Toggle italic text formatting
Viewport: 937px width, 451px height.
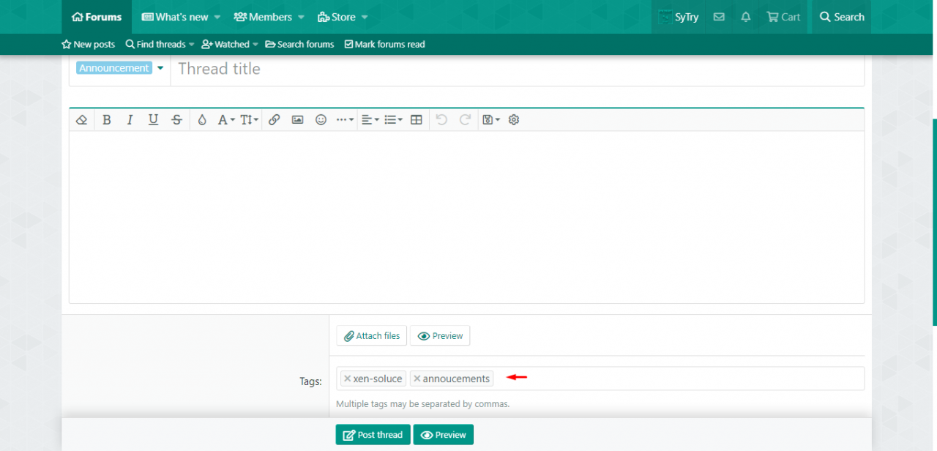tap(130, 120)
